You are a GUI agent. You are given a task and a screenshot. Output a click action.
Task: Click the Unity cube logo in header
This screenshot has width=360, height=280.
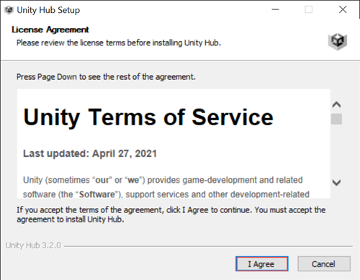(x=338, y=42)
